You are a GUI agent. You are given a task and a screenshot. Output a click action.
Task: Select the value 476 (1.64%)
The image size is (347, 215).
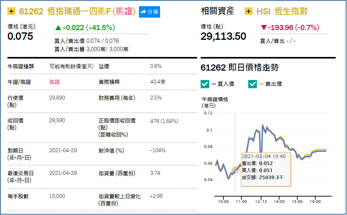point(164,121)
